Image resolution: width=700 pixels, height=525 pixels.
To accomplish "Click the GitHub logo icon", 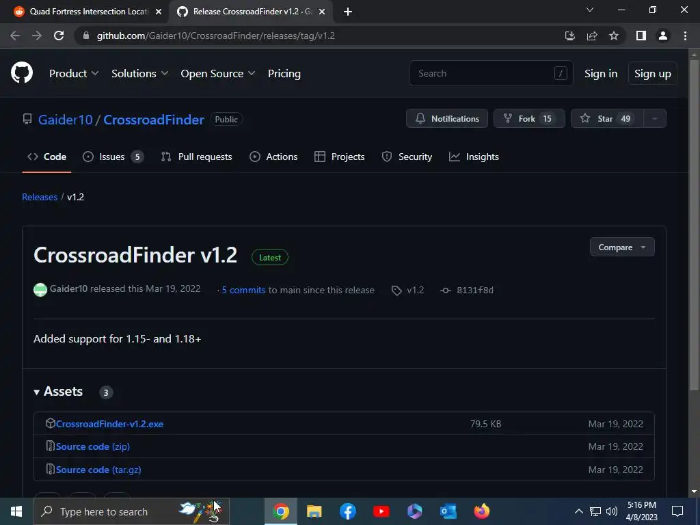I will click(22, 73).
